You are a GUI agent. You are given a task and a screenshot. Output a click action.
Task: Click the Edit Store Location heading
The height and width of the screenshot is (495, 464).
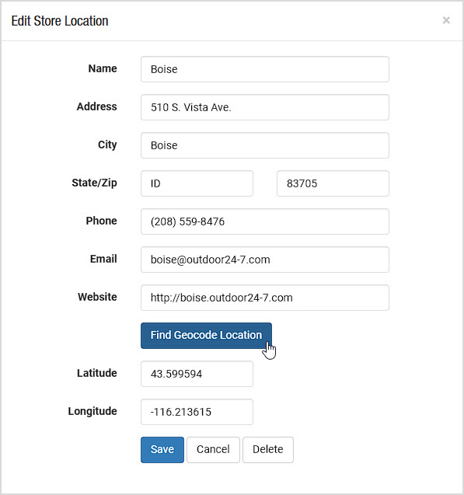tap(60, 21)
